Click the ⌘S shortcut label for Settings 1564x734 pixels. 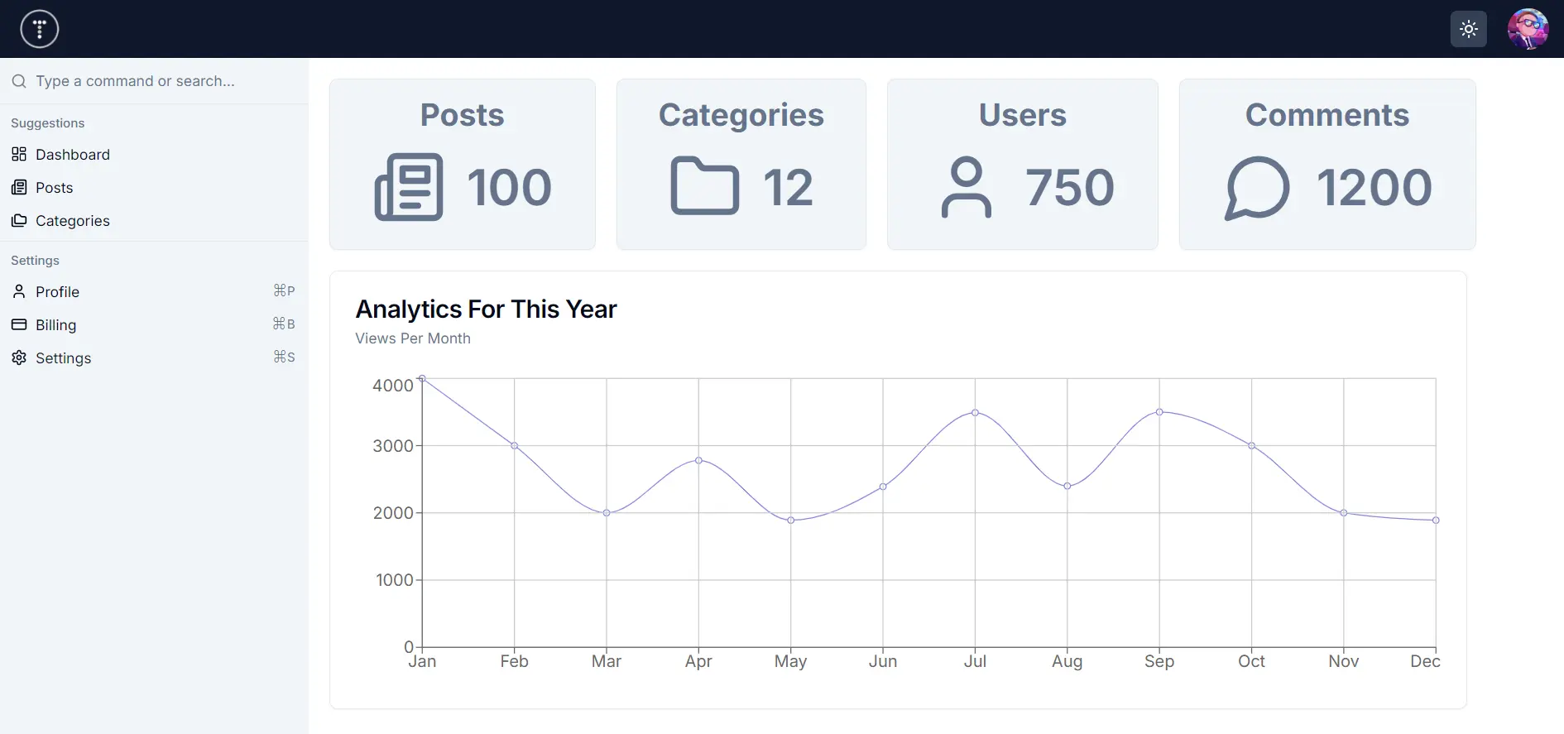[x=284, y=357]
